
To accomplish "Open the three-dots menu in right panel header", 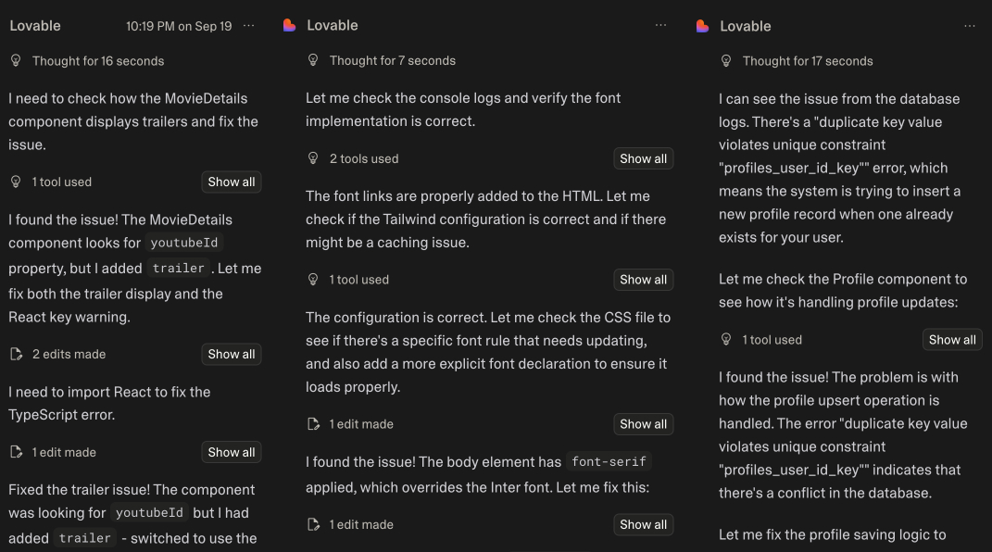I will tap(970, 26).
